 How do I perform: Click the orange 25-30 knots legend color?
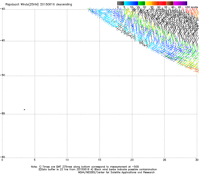coord(155,3)
